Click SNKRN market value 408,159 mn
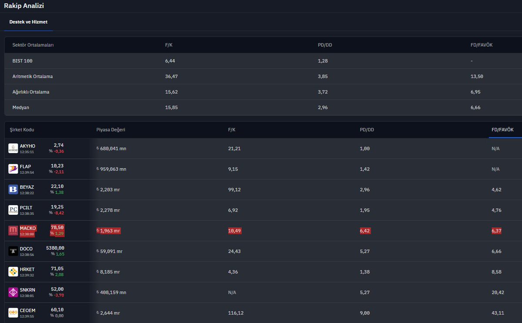The height and width of the screenshot is (323, 522). click(111, 293)
